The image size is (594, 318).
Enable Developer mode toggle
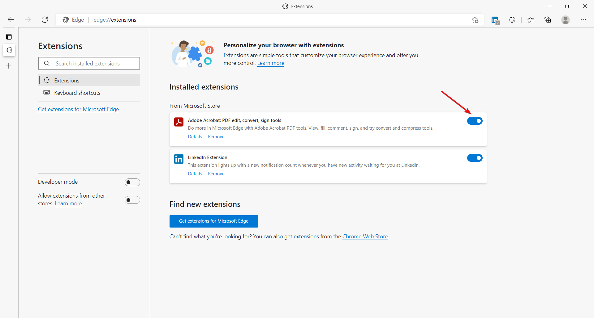click(132, 182)
